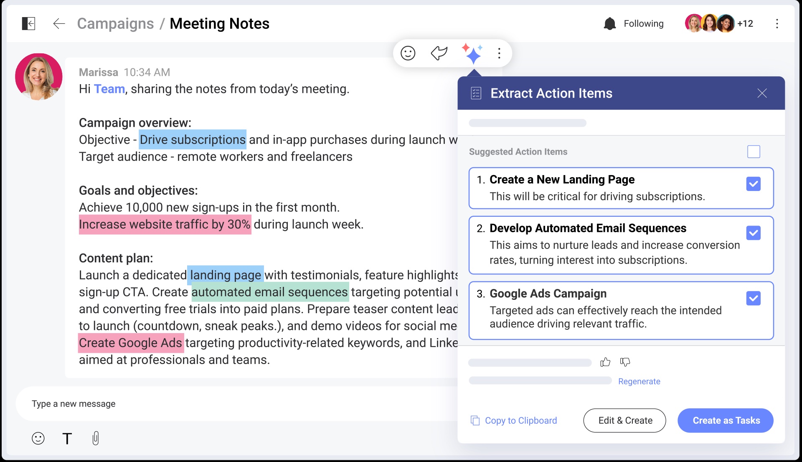Click the Goals and objectives heading
Image resolution: width=802 pixels, height=462 pixels.
click(138, 191)
